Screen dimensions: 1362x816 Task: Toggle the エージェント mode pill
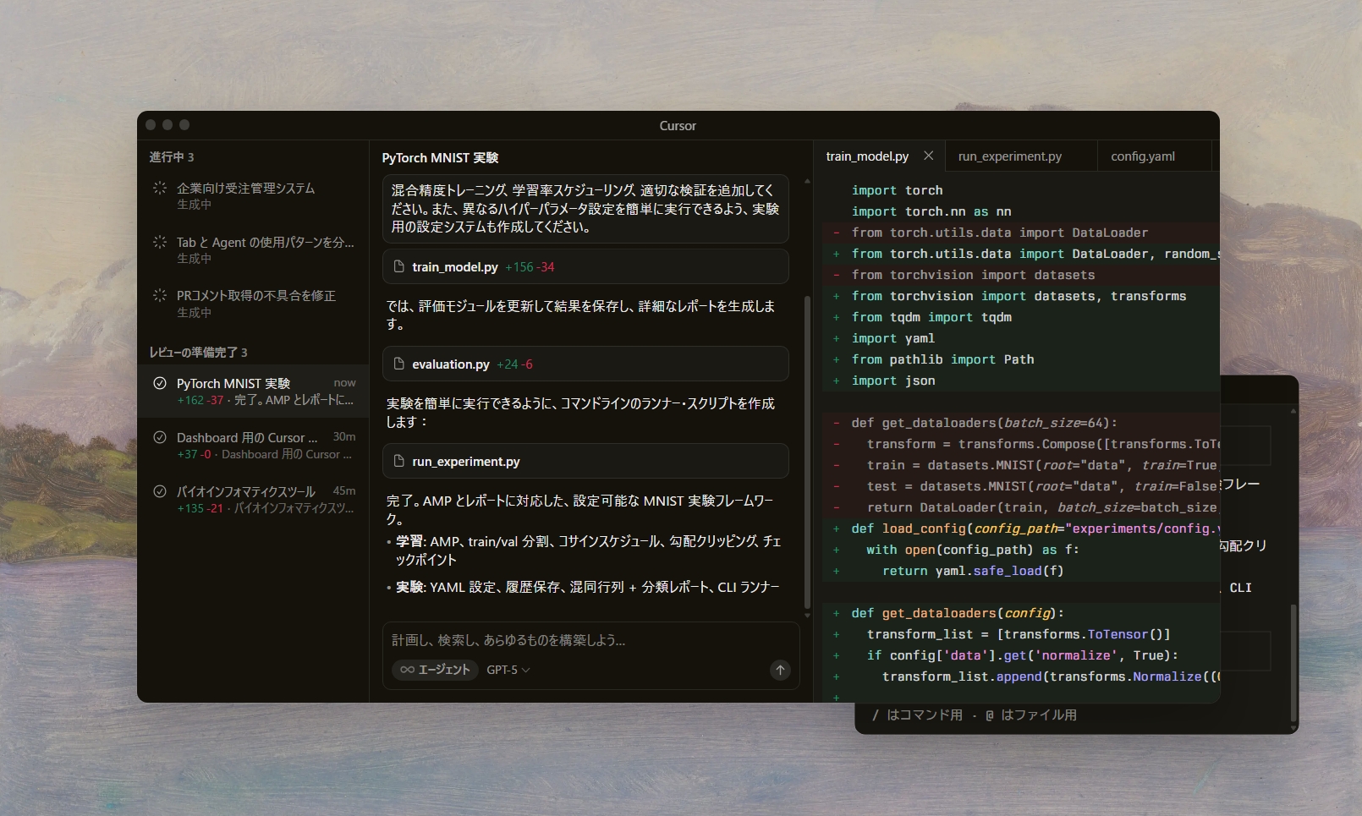point(434,670)
